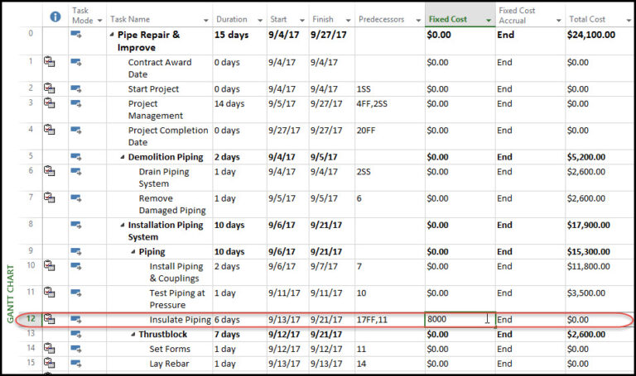
Task: Click the note indicator icon for Remove Damaged Piping
Action: (x=49, y=198)
